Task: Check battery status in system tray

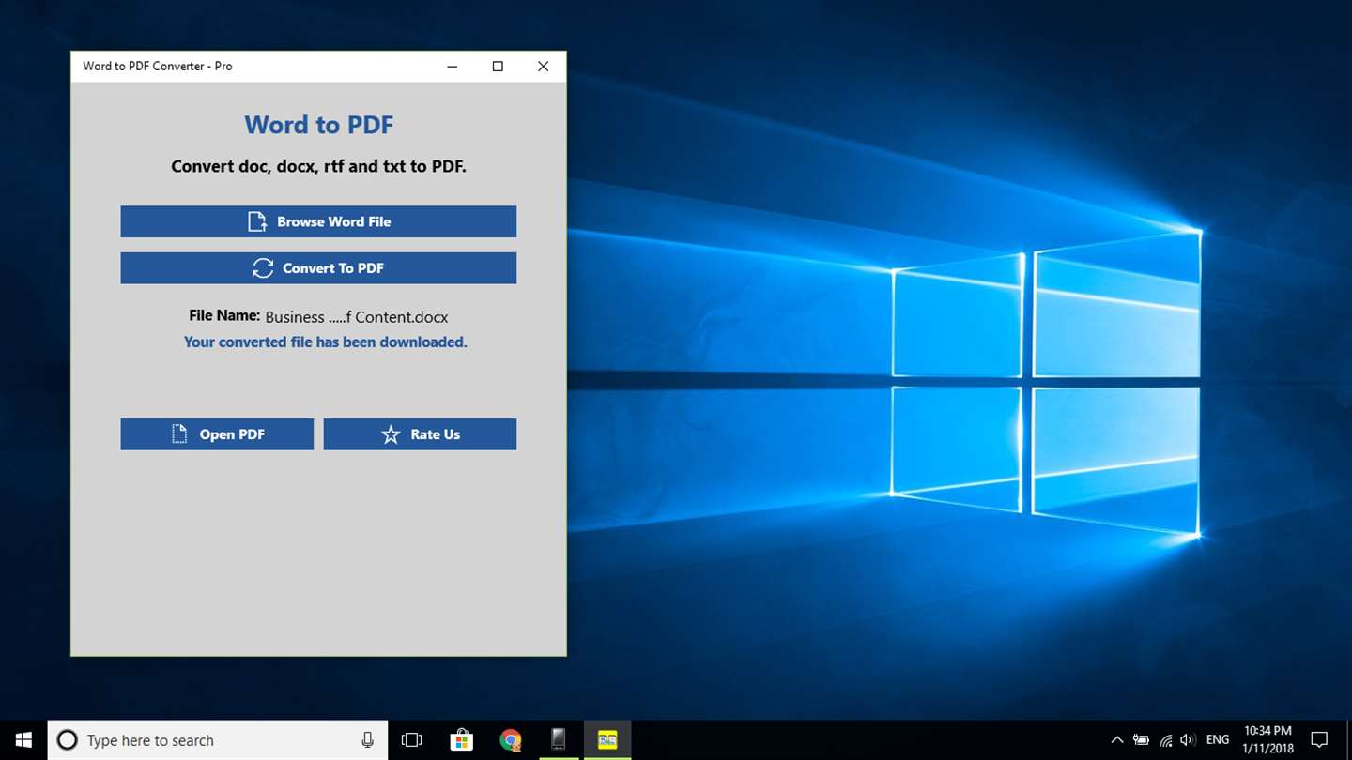Action: pyautogui.click(x=1141, y=740)
